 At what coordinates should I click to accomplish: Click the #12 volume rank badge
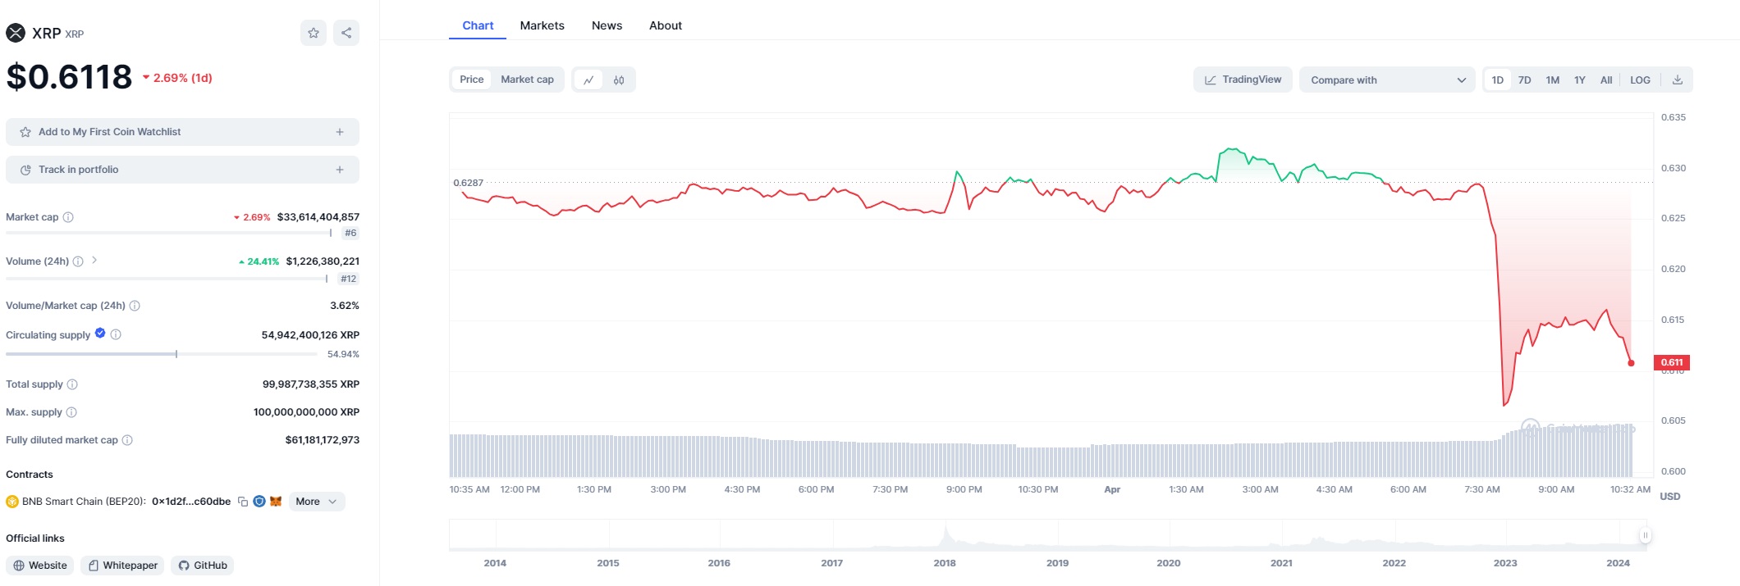349,279
